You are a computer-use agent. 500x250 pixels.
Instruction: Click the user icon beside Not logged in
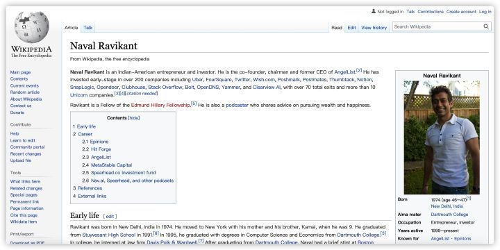coord(374,12)
